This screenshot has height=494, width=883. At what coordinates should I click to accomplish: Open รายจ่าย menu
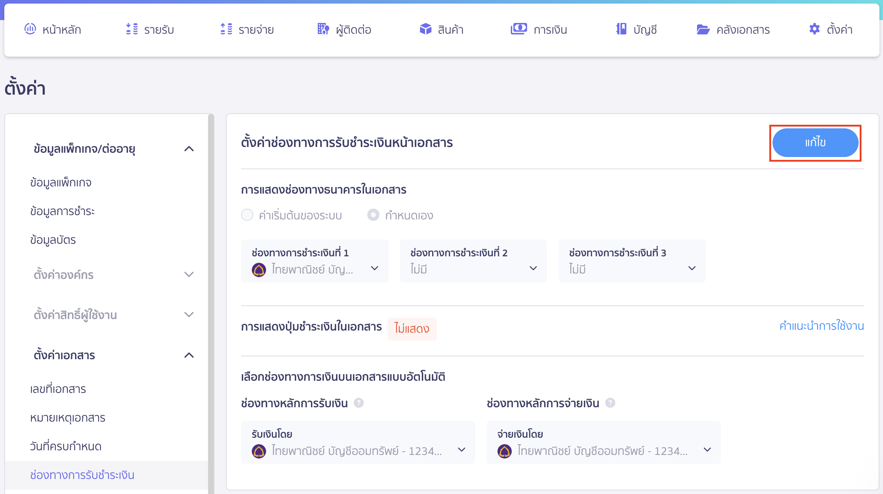pyautogui.click(x=247, y=29)
